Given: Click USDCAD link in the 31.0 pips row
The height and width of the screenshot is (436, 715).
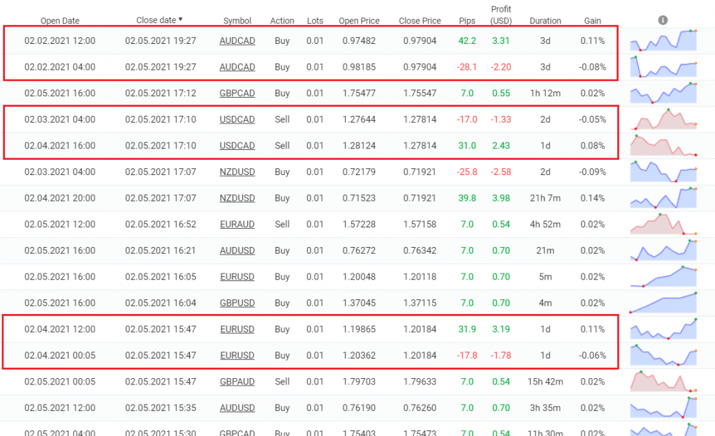Looking at the screenshot, I should pos(237,146).
